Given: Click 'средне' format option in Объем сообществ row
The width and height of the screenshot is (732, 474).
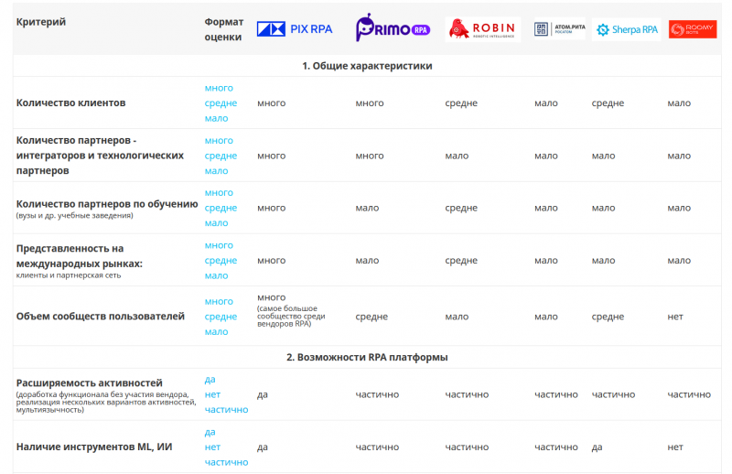Looking at the screenshot, I should [x=221, y=317].
